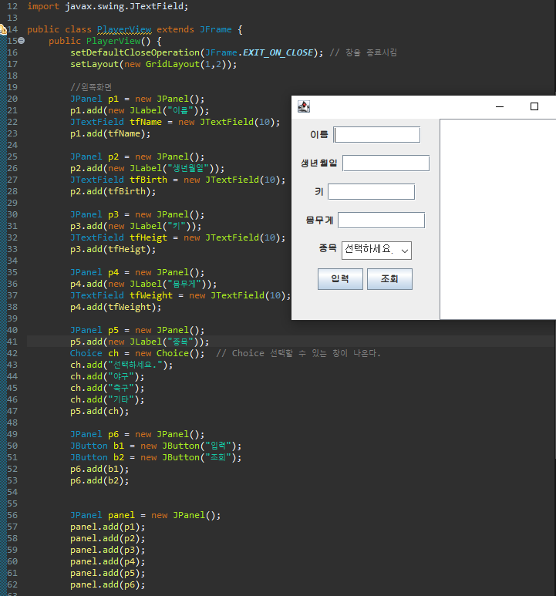Click the 조회 button
The width and height of the screenshot is (556, 596).
(389, 279)
